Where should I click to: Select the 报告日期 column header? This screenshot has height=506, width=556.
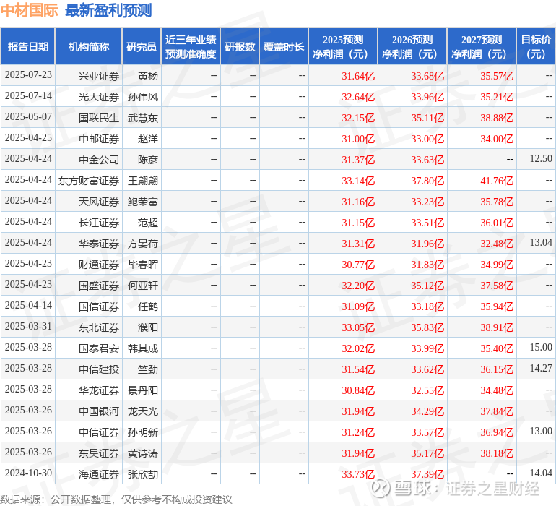pos(28,46)
